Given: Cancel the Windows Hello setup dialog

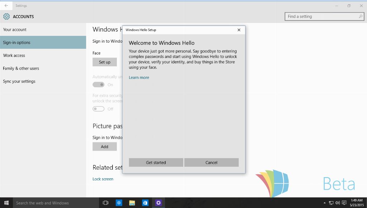Looking at the screenshot, I should [x=211, y=162].
